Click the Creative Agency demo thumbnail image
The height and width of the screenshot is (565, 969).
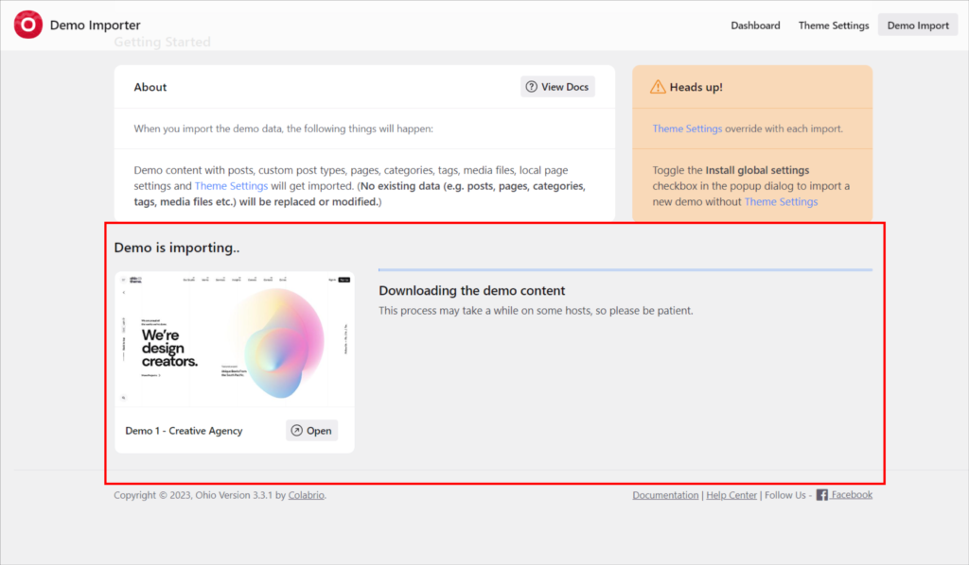click(234, 340)
